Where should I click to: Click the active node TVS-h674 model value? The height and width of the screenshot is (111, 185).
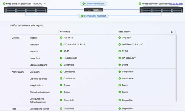pos(68,38)
